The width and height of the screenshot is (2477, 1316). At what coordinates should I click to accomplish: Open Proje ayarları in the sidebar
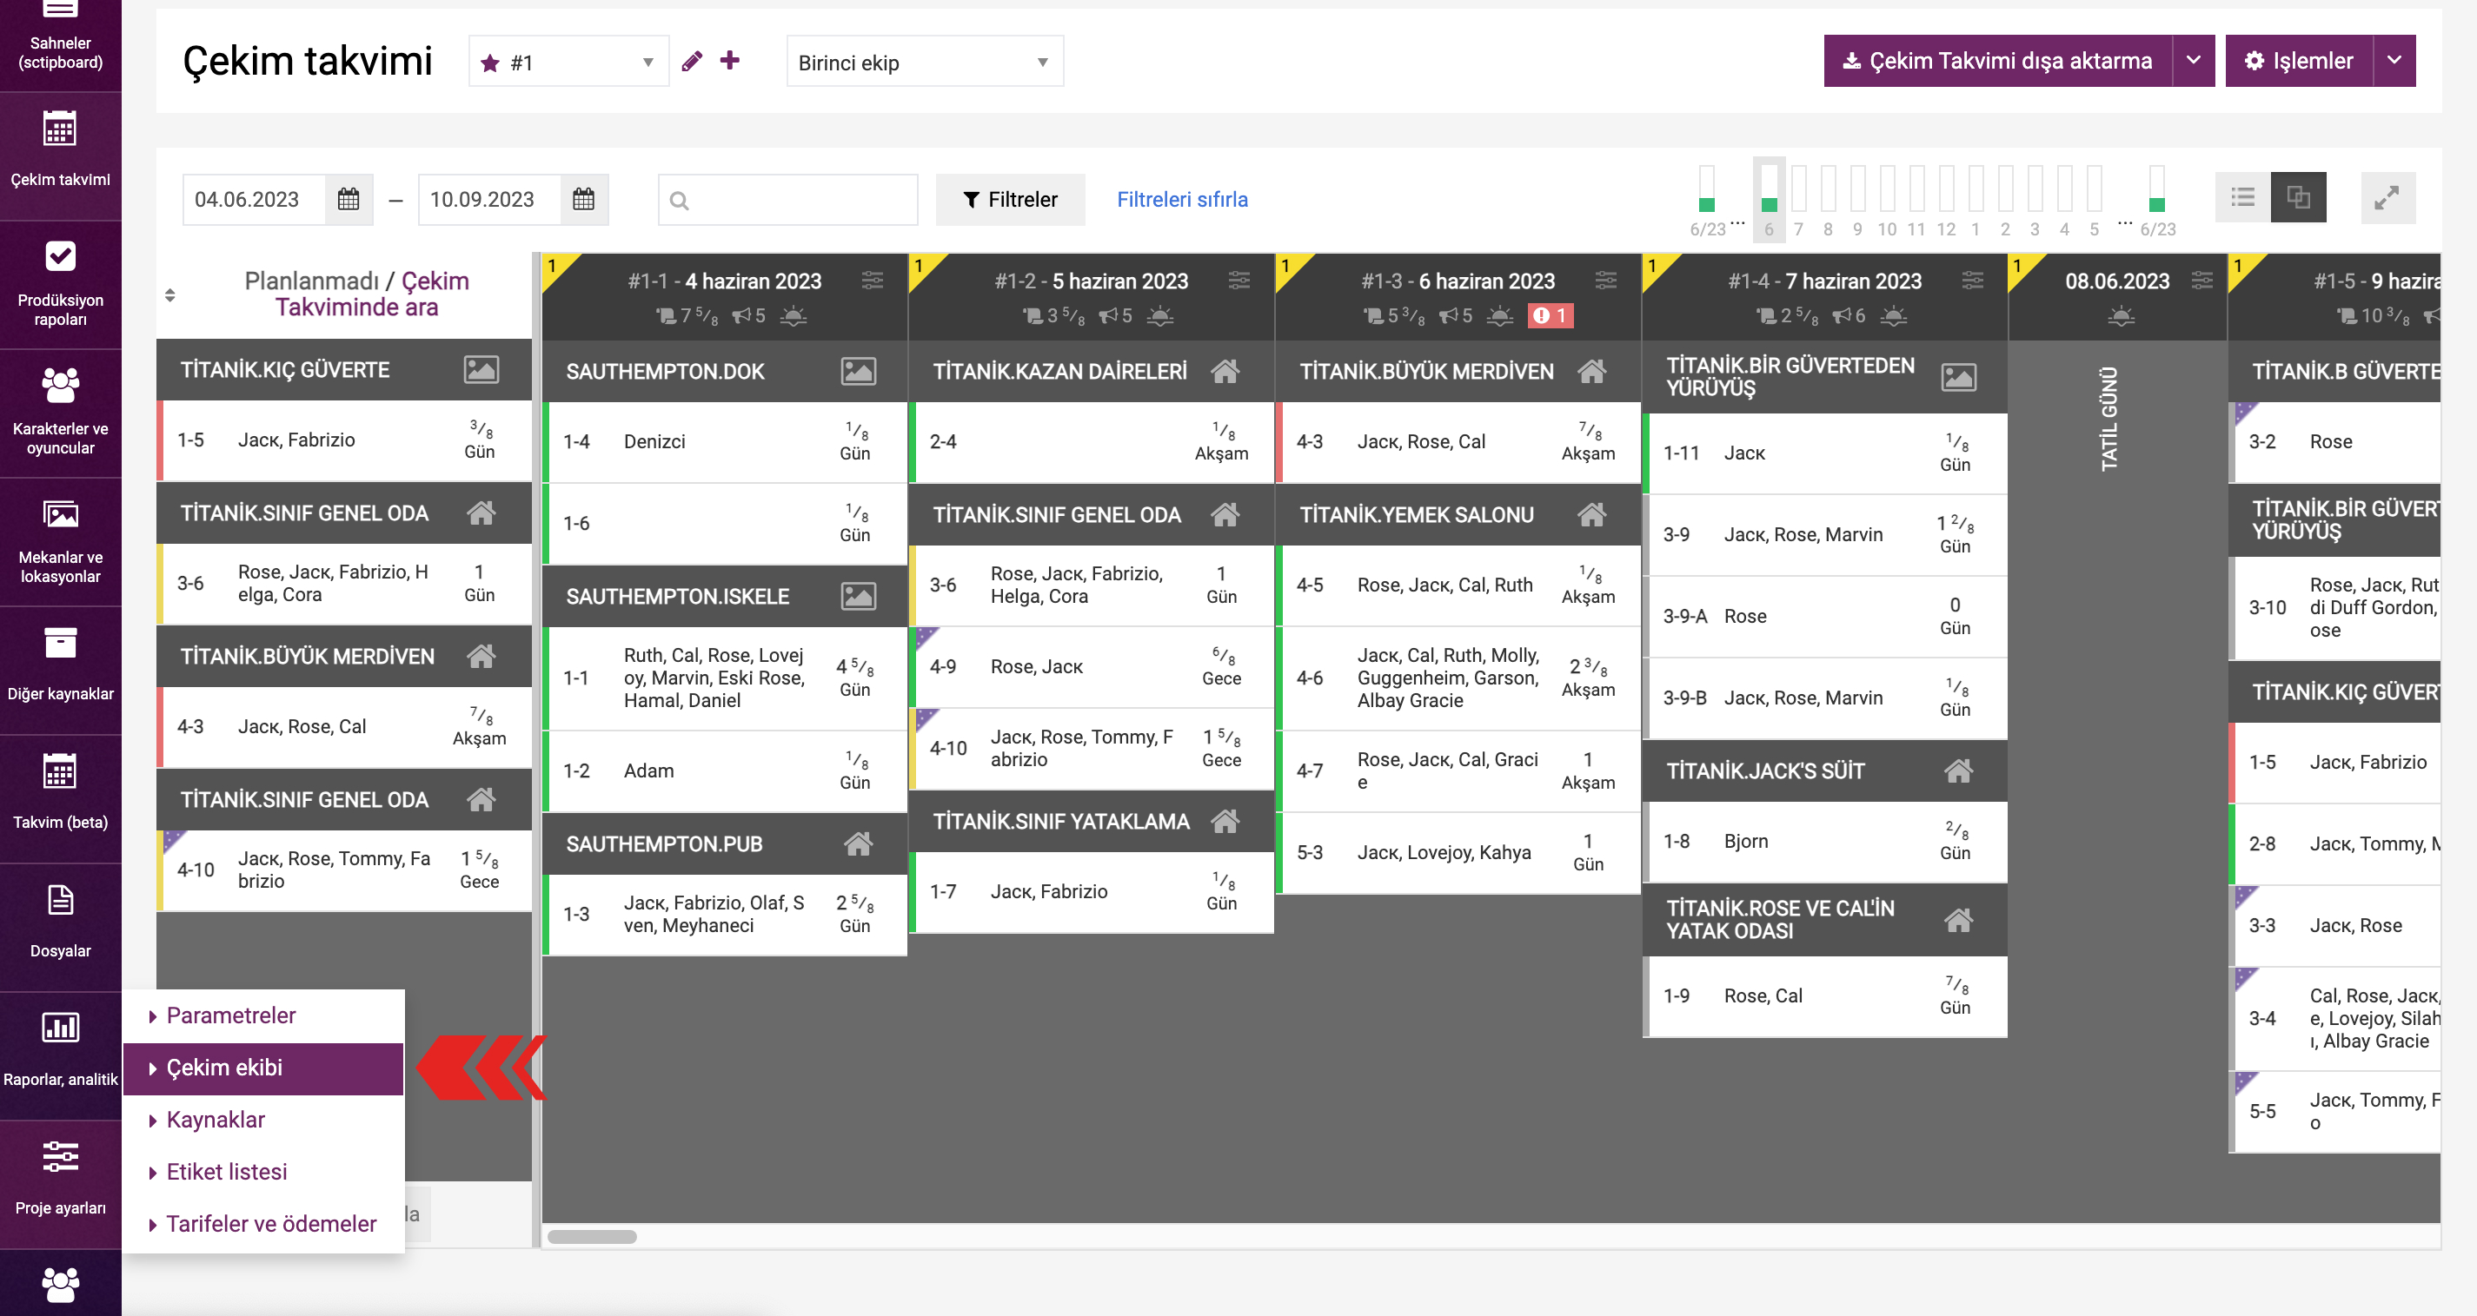point(61,1185)
